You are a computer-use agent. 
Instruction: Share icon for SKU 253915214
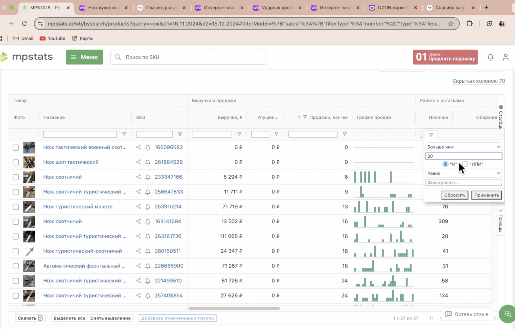tap(139, 207)
